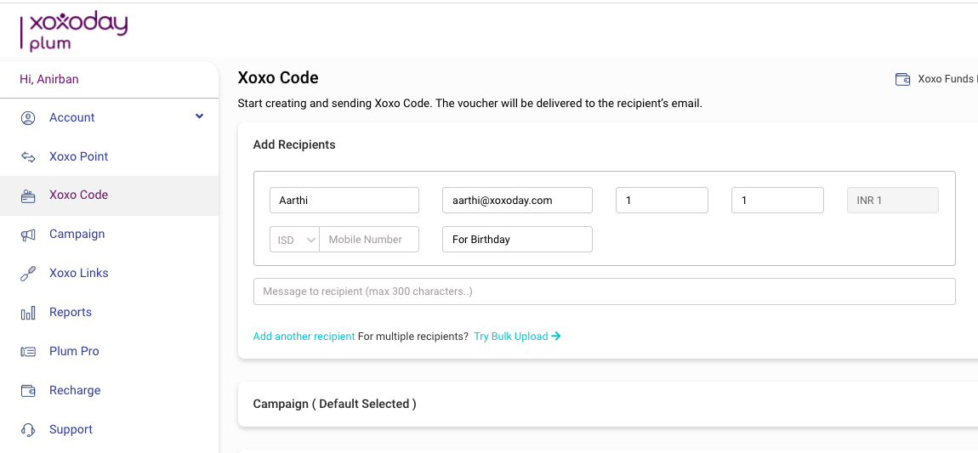Click the Xoxo Point arrows icon
The height and width of the screenshot is (453, 978).
click(28, 157)
